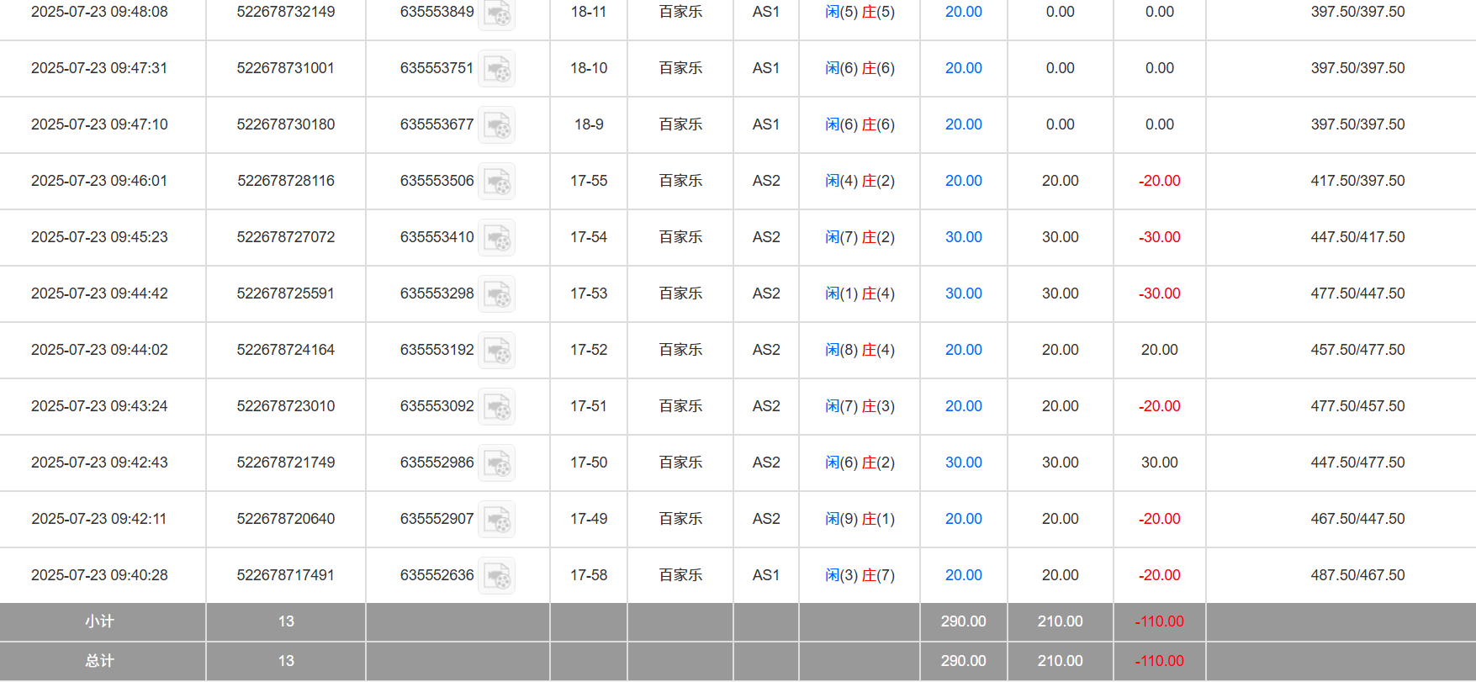The height and width of the screenshot is (682, 1476).
Task: Click video replay icon beside 635553410
Action: [x=497, y=238]
